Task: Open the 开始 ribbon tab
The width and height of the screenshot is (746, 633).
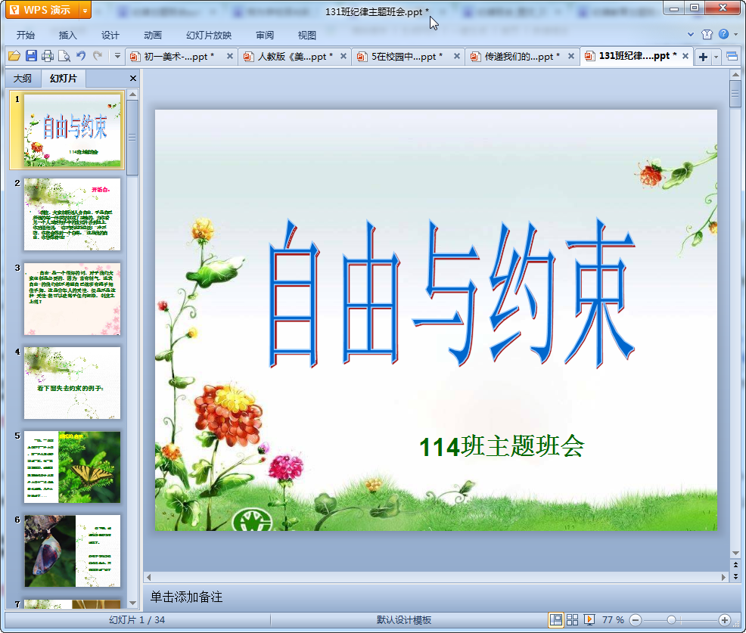Action: coord(26,36)
